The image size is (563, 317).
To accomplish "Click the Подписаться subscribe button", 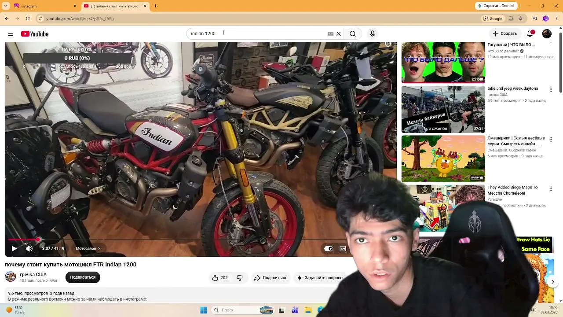I will pos(83,277).
